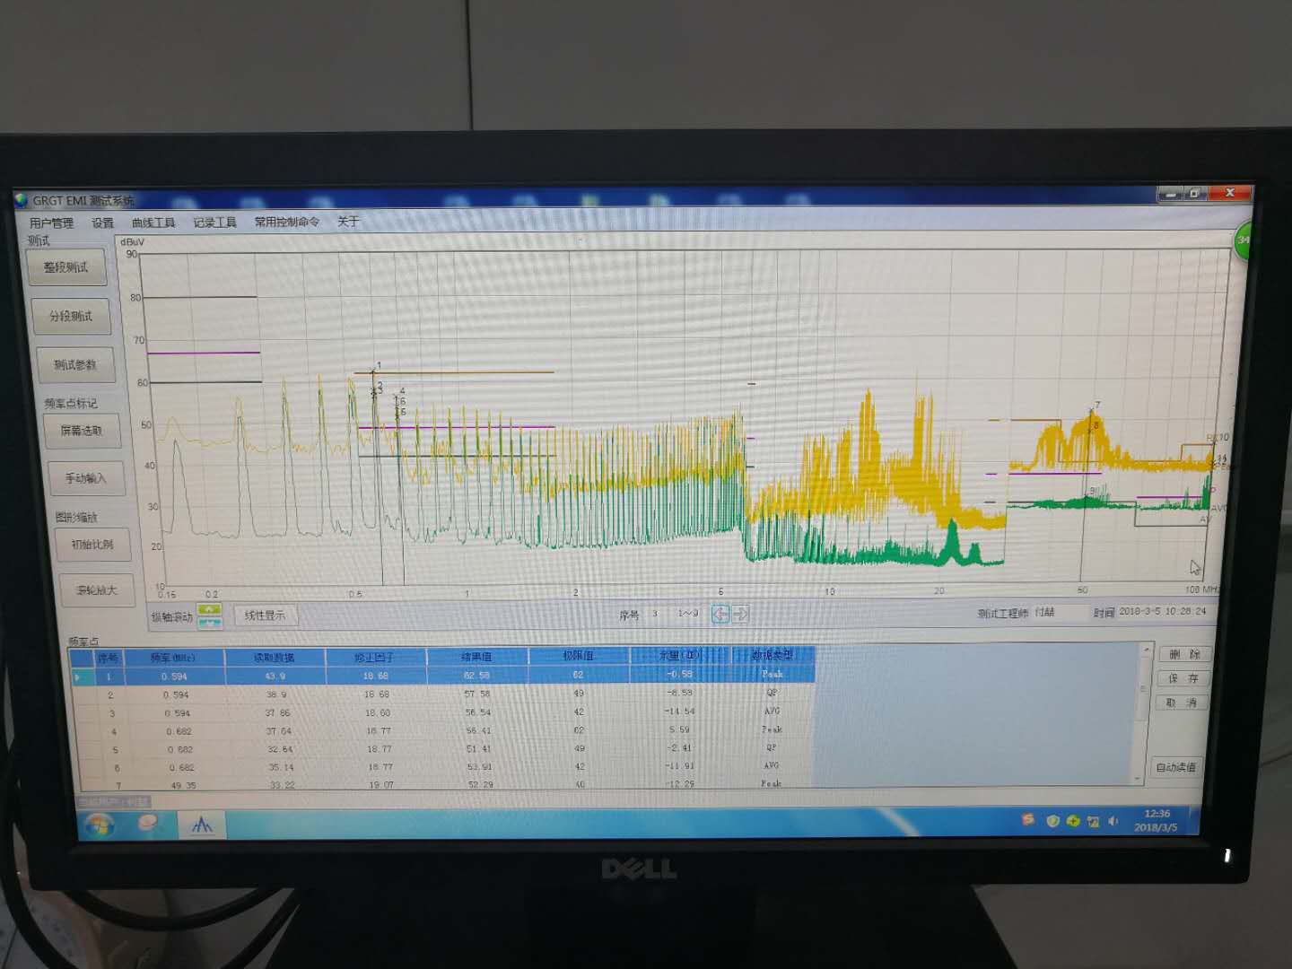Image resolution: width=1292 pixels, height=969 pixels.
Task: Open the 记录工具 menu
Action: 214,223
